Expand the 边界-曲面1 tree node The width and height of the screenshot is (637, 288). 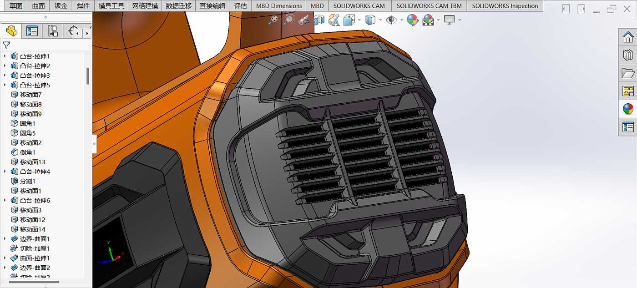5,239
